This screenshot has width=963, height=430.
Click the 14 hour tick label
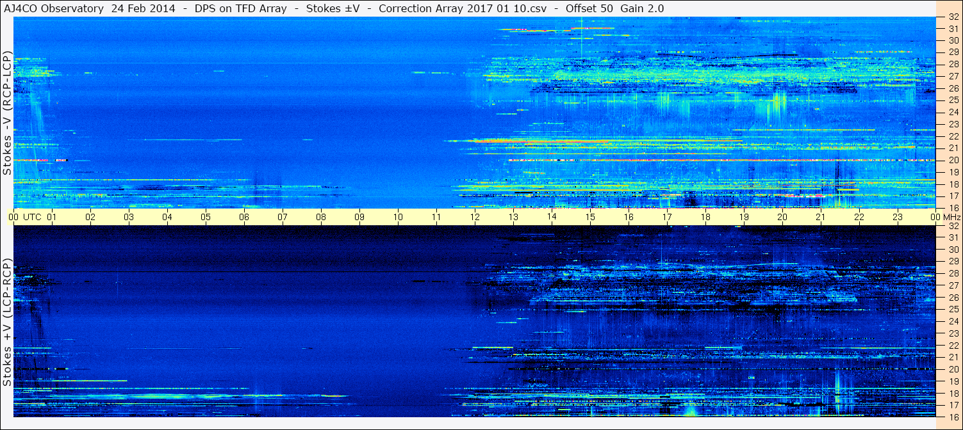pos(552,217)
